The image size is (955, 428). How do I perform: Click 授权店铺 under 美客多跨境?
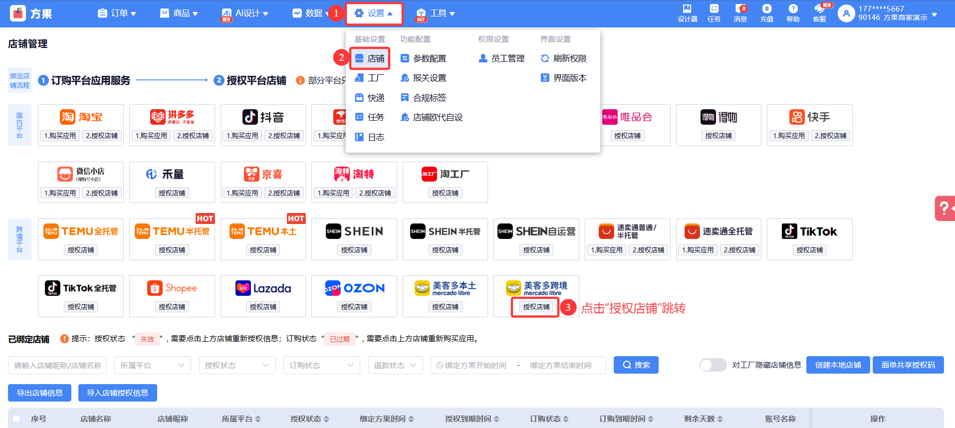pos(536,307)
